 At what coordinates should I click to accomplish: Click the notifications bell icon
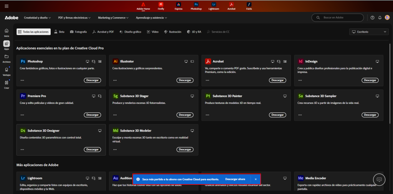coord(380,18)
